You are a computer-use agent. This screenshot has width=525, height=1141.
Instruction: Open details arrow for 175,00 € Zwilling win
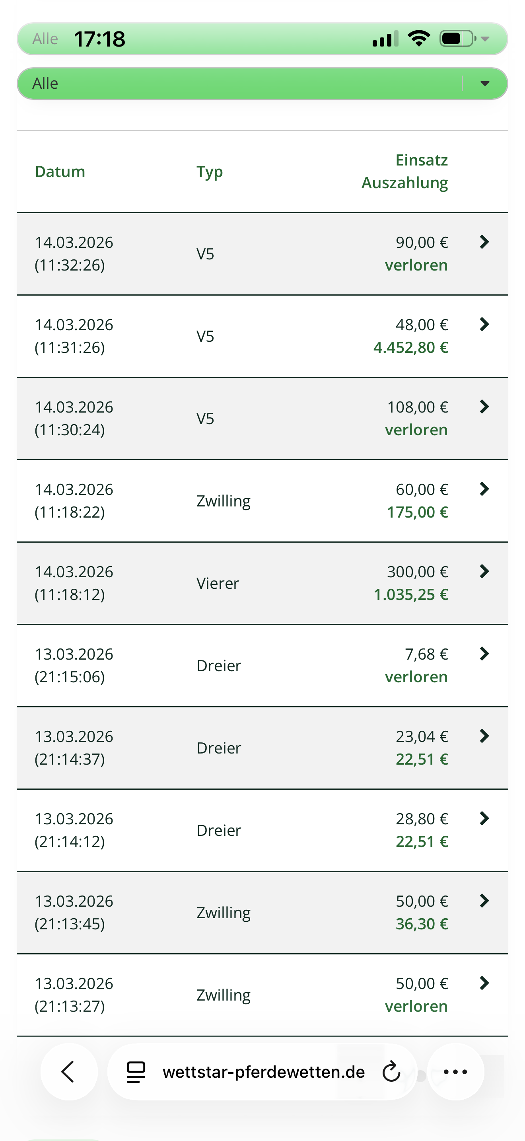pos(484,489)
